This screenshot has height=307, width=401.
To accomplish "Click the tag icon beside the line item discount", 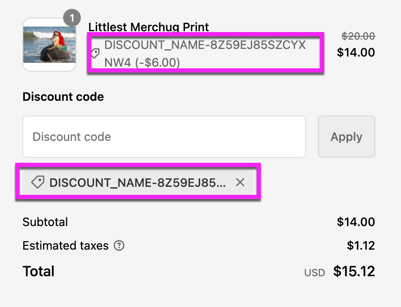I will click(x=95, y=54).
